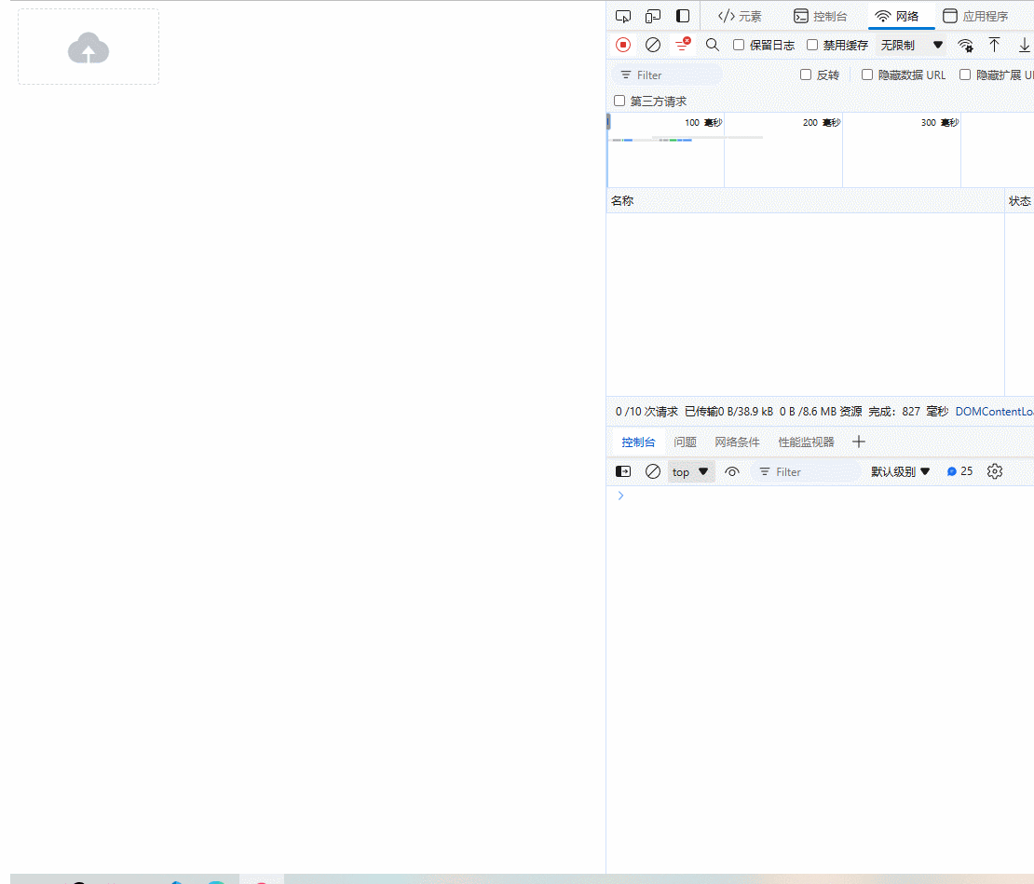Open the 无限制 throttling dropdown
Screen dimensions: 1034x884
pos(912,45)
